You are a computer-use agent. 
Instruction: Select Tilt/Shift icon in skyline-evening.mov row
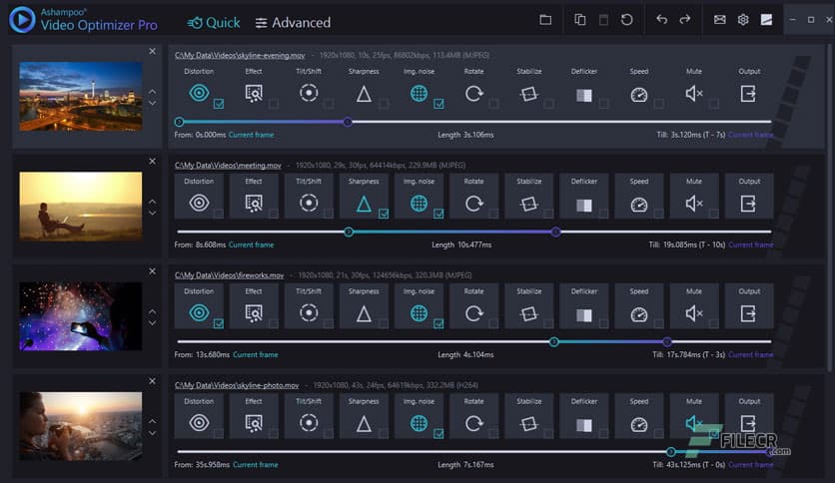coord(309,93)
